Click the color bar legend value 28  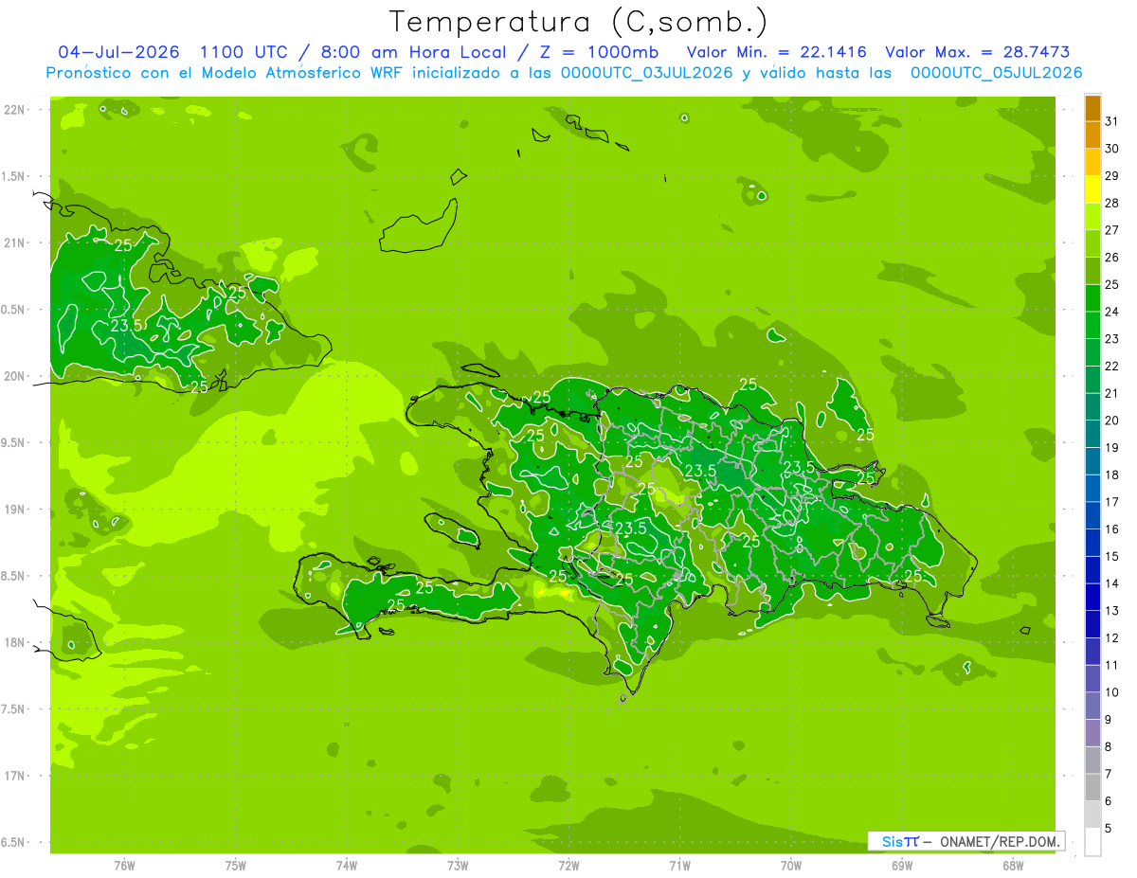[x=1111, y=204]
